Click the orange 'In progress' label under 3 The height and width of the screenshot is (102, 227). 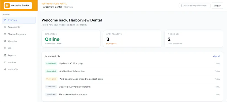coord(111,44)
